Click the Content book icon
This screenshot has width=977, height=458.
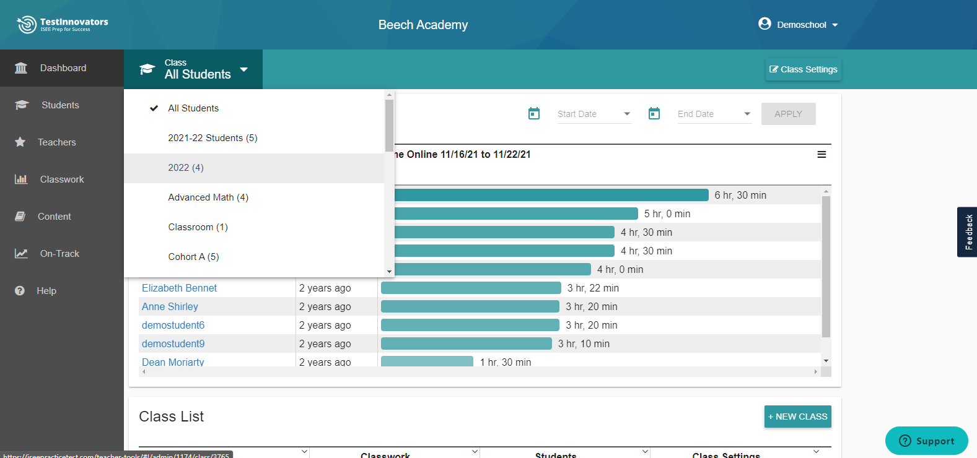20,217
